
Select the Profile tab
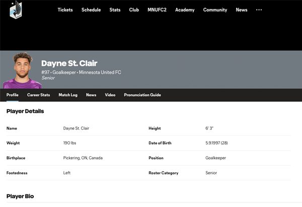point(13,95)
